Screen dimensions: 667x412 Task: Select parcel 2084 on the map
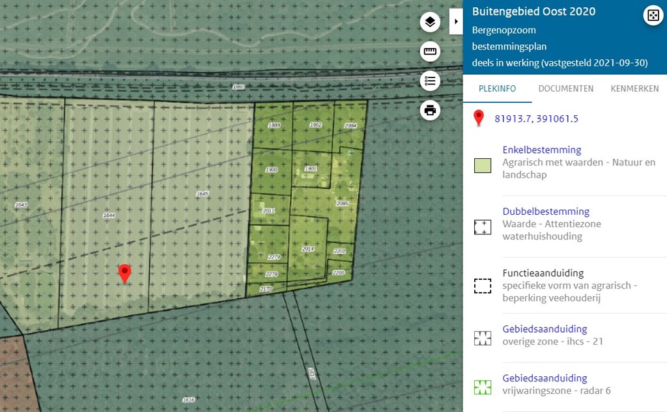click(x=350, y=126)
